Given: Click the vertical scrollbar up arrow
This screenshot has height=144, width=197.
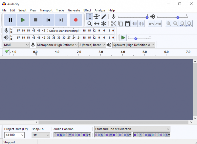Looking at the screenshot, I should pyautogui.click(x=195, y=62).
